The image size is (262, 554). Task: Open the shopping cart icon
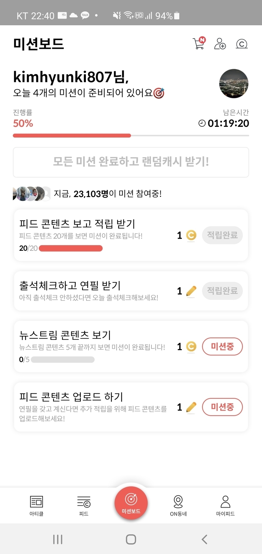coord(199,44)
